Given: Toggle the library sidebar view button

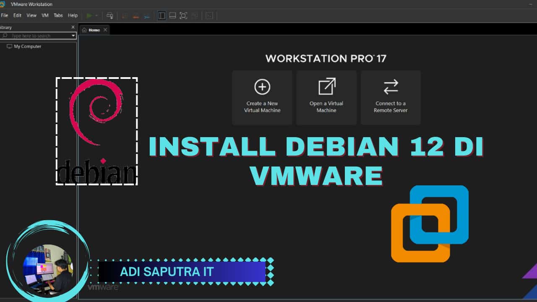Looking at the screenshot, I should (162, 16).
